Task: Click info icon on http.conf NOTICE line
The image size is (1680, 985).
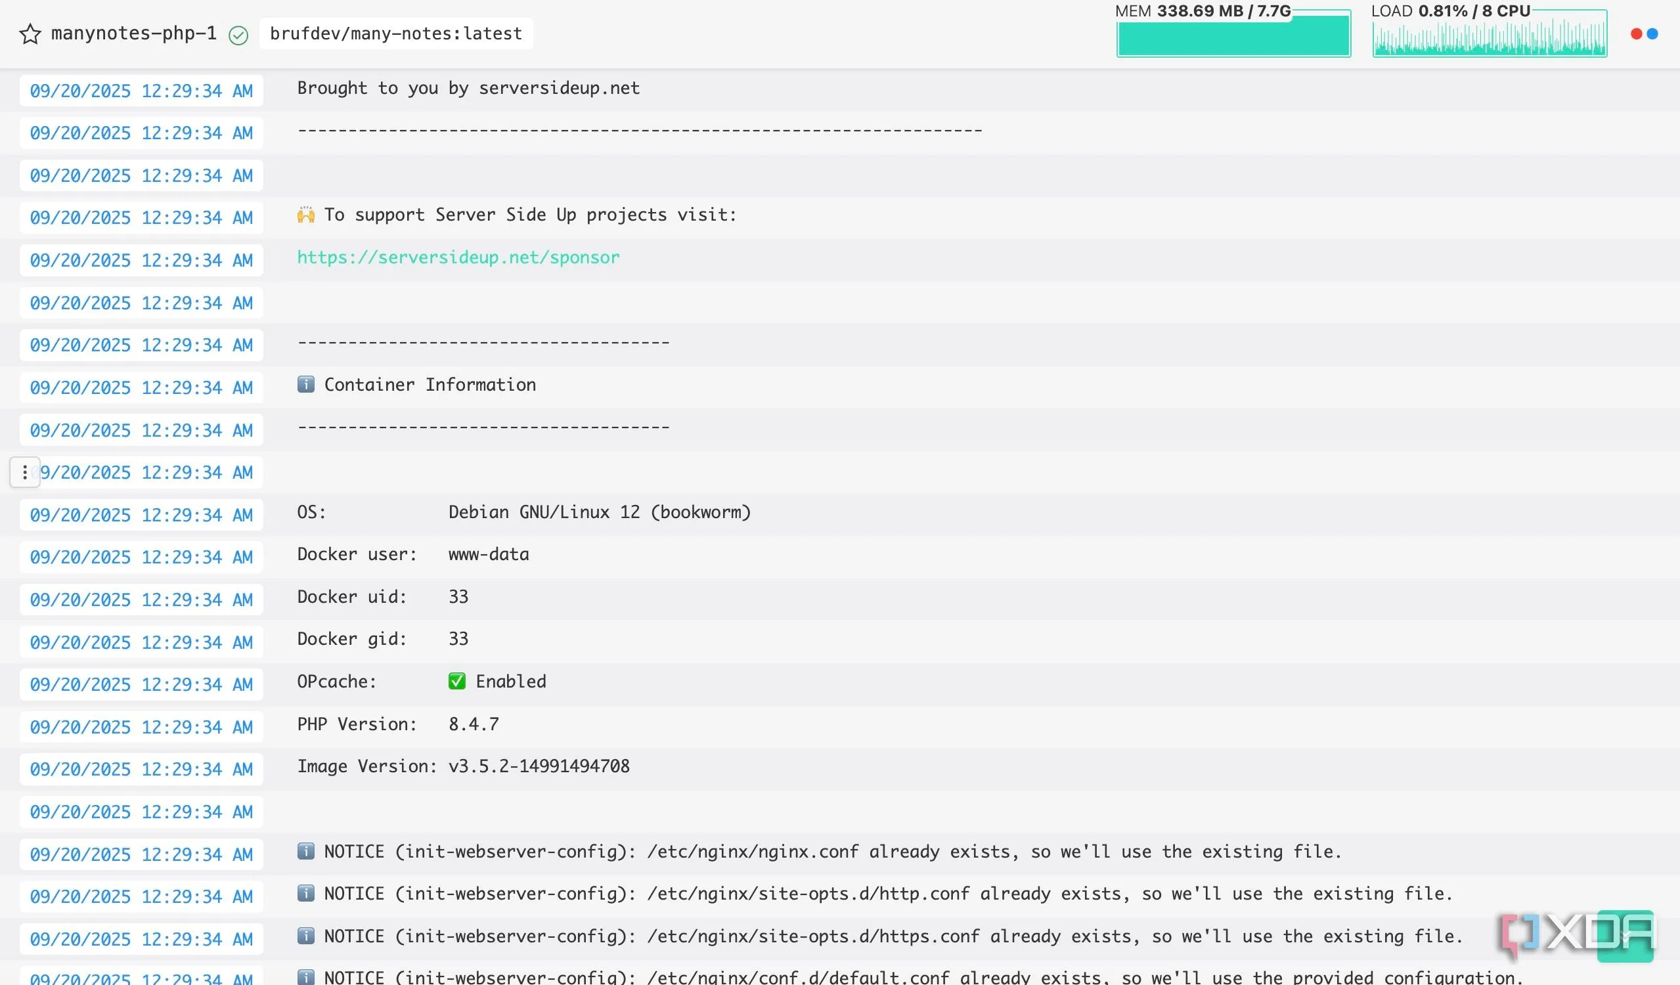Action: tap(306, 893)
